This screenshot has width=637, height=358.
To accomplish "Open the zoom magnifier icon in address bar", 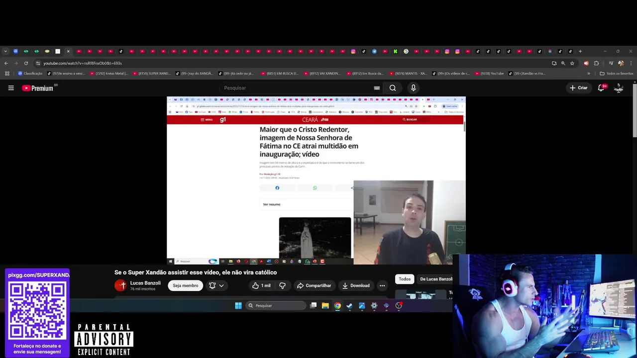I will [x=563, y=63].
